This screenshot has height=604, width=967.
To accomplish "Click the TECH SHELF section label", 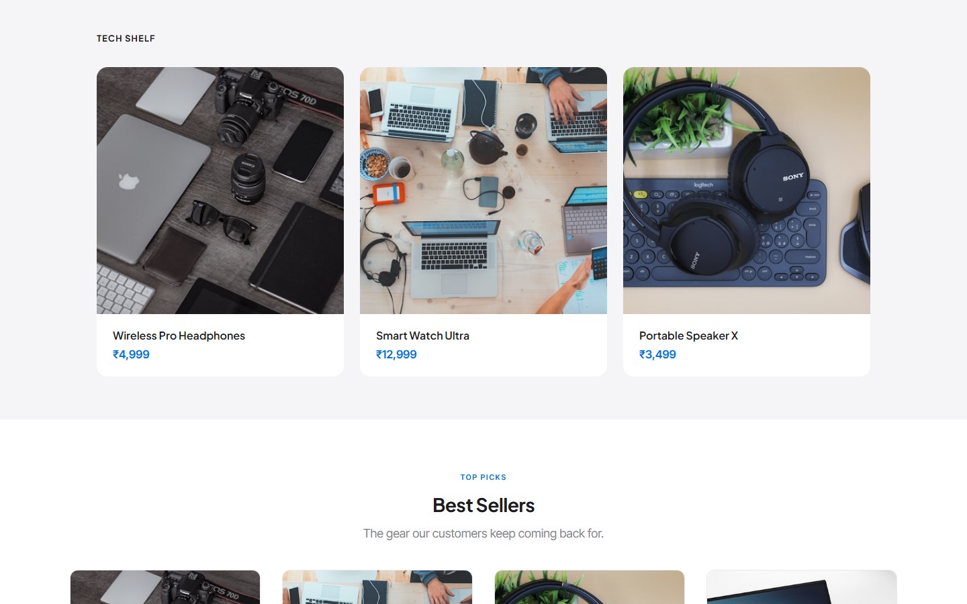I will (126, 38).
